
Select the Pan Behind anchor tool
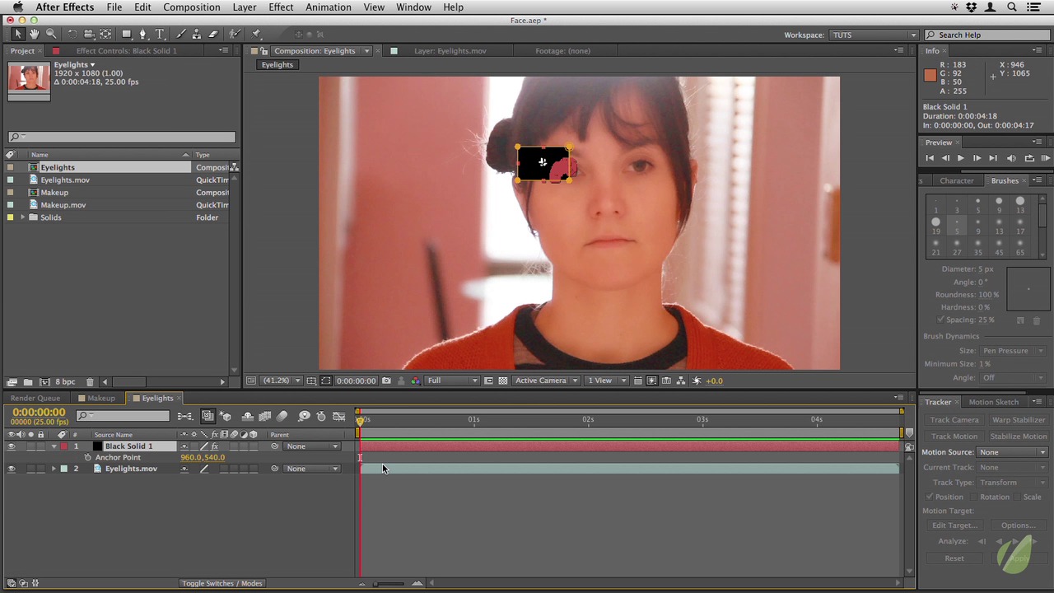[105, 34]
